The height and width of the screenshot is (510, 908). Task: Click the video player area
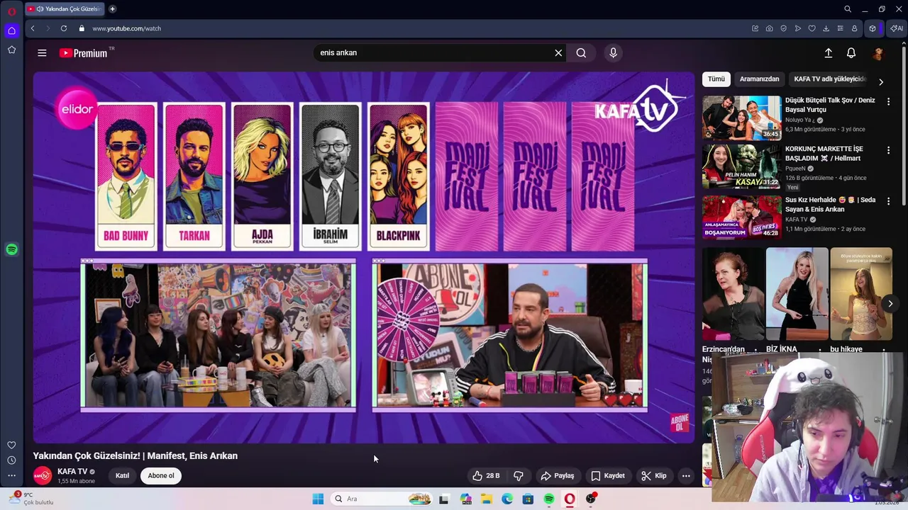364,257
